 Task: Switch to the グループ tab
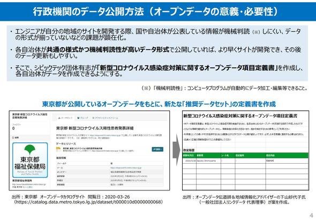coord(82,118)
